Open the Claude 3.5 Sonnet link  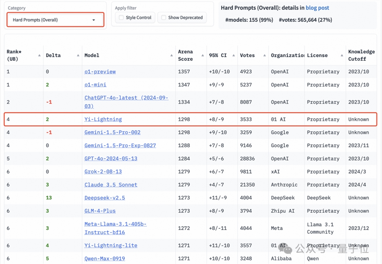(x=111, y=185)
